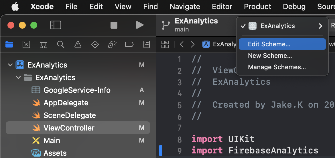Viewport: 335px width, 158px height.
Task: Click the 'A' status badge on GoogleService-Info
Action: pyautogui.click(x=141, y=90)
